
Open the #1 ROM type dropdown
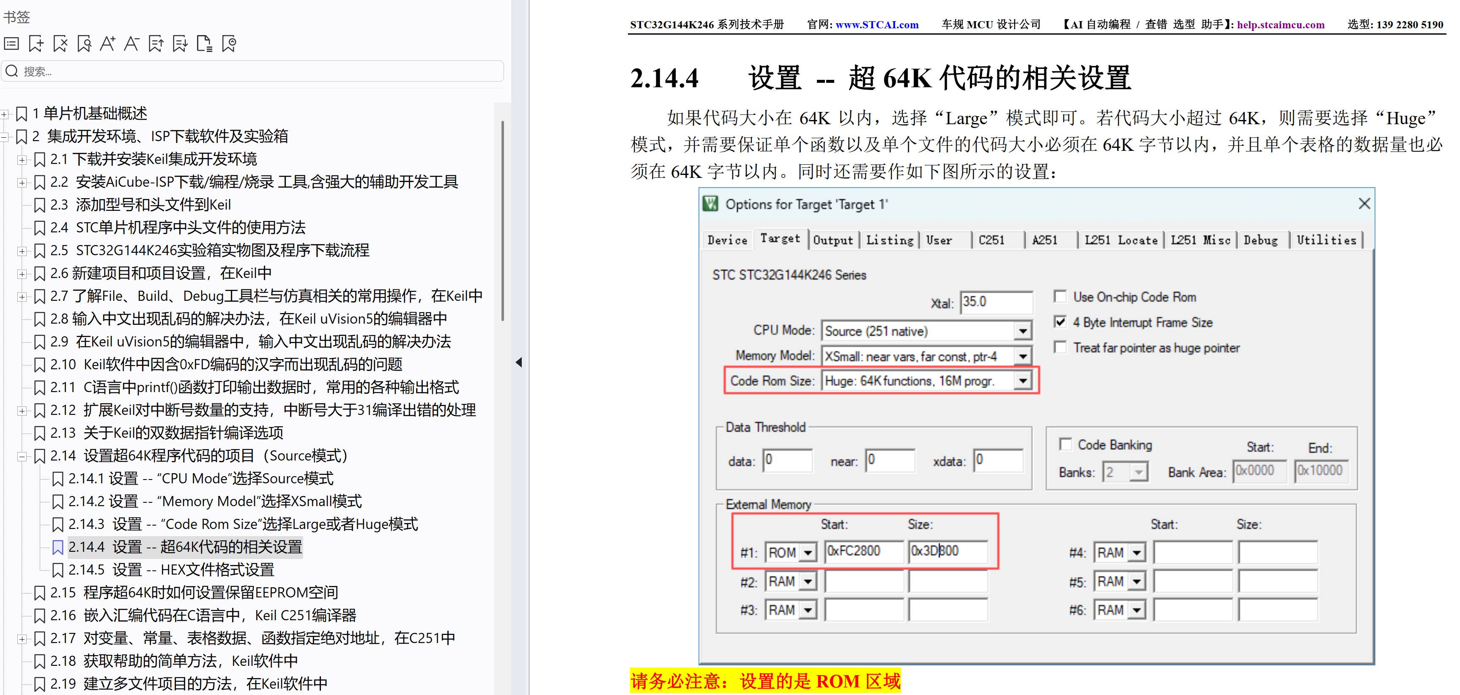pyautogui.click(x=808, y=552)
